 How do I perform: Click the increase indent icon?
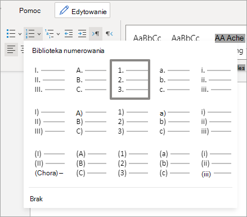[82, 34]
